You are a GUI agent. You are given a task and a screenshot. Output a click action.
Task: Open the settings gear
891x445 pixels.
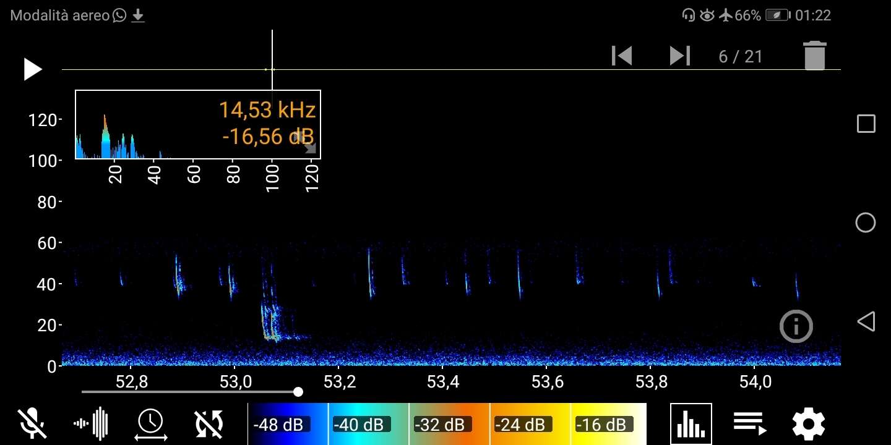pos(809,424)
